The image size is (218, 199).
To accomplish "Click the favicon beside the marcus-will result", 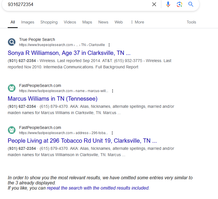I will (x=12, y=88).
